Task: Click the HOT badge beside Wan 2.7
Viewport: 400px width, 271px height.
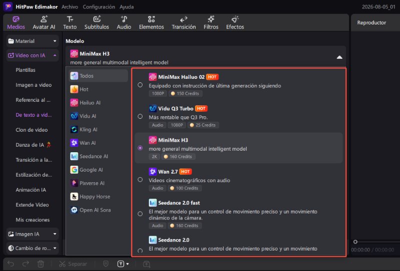Action: click(x=185, y=172)
